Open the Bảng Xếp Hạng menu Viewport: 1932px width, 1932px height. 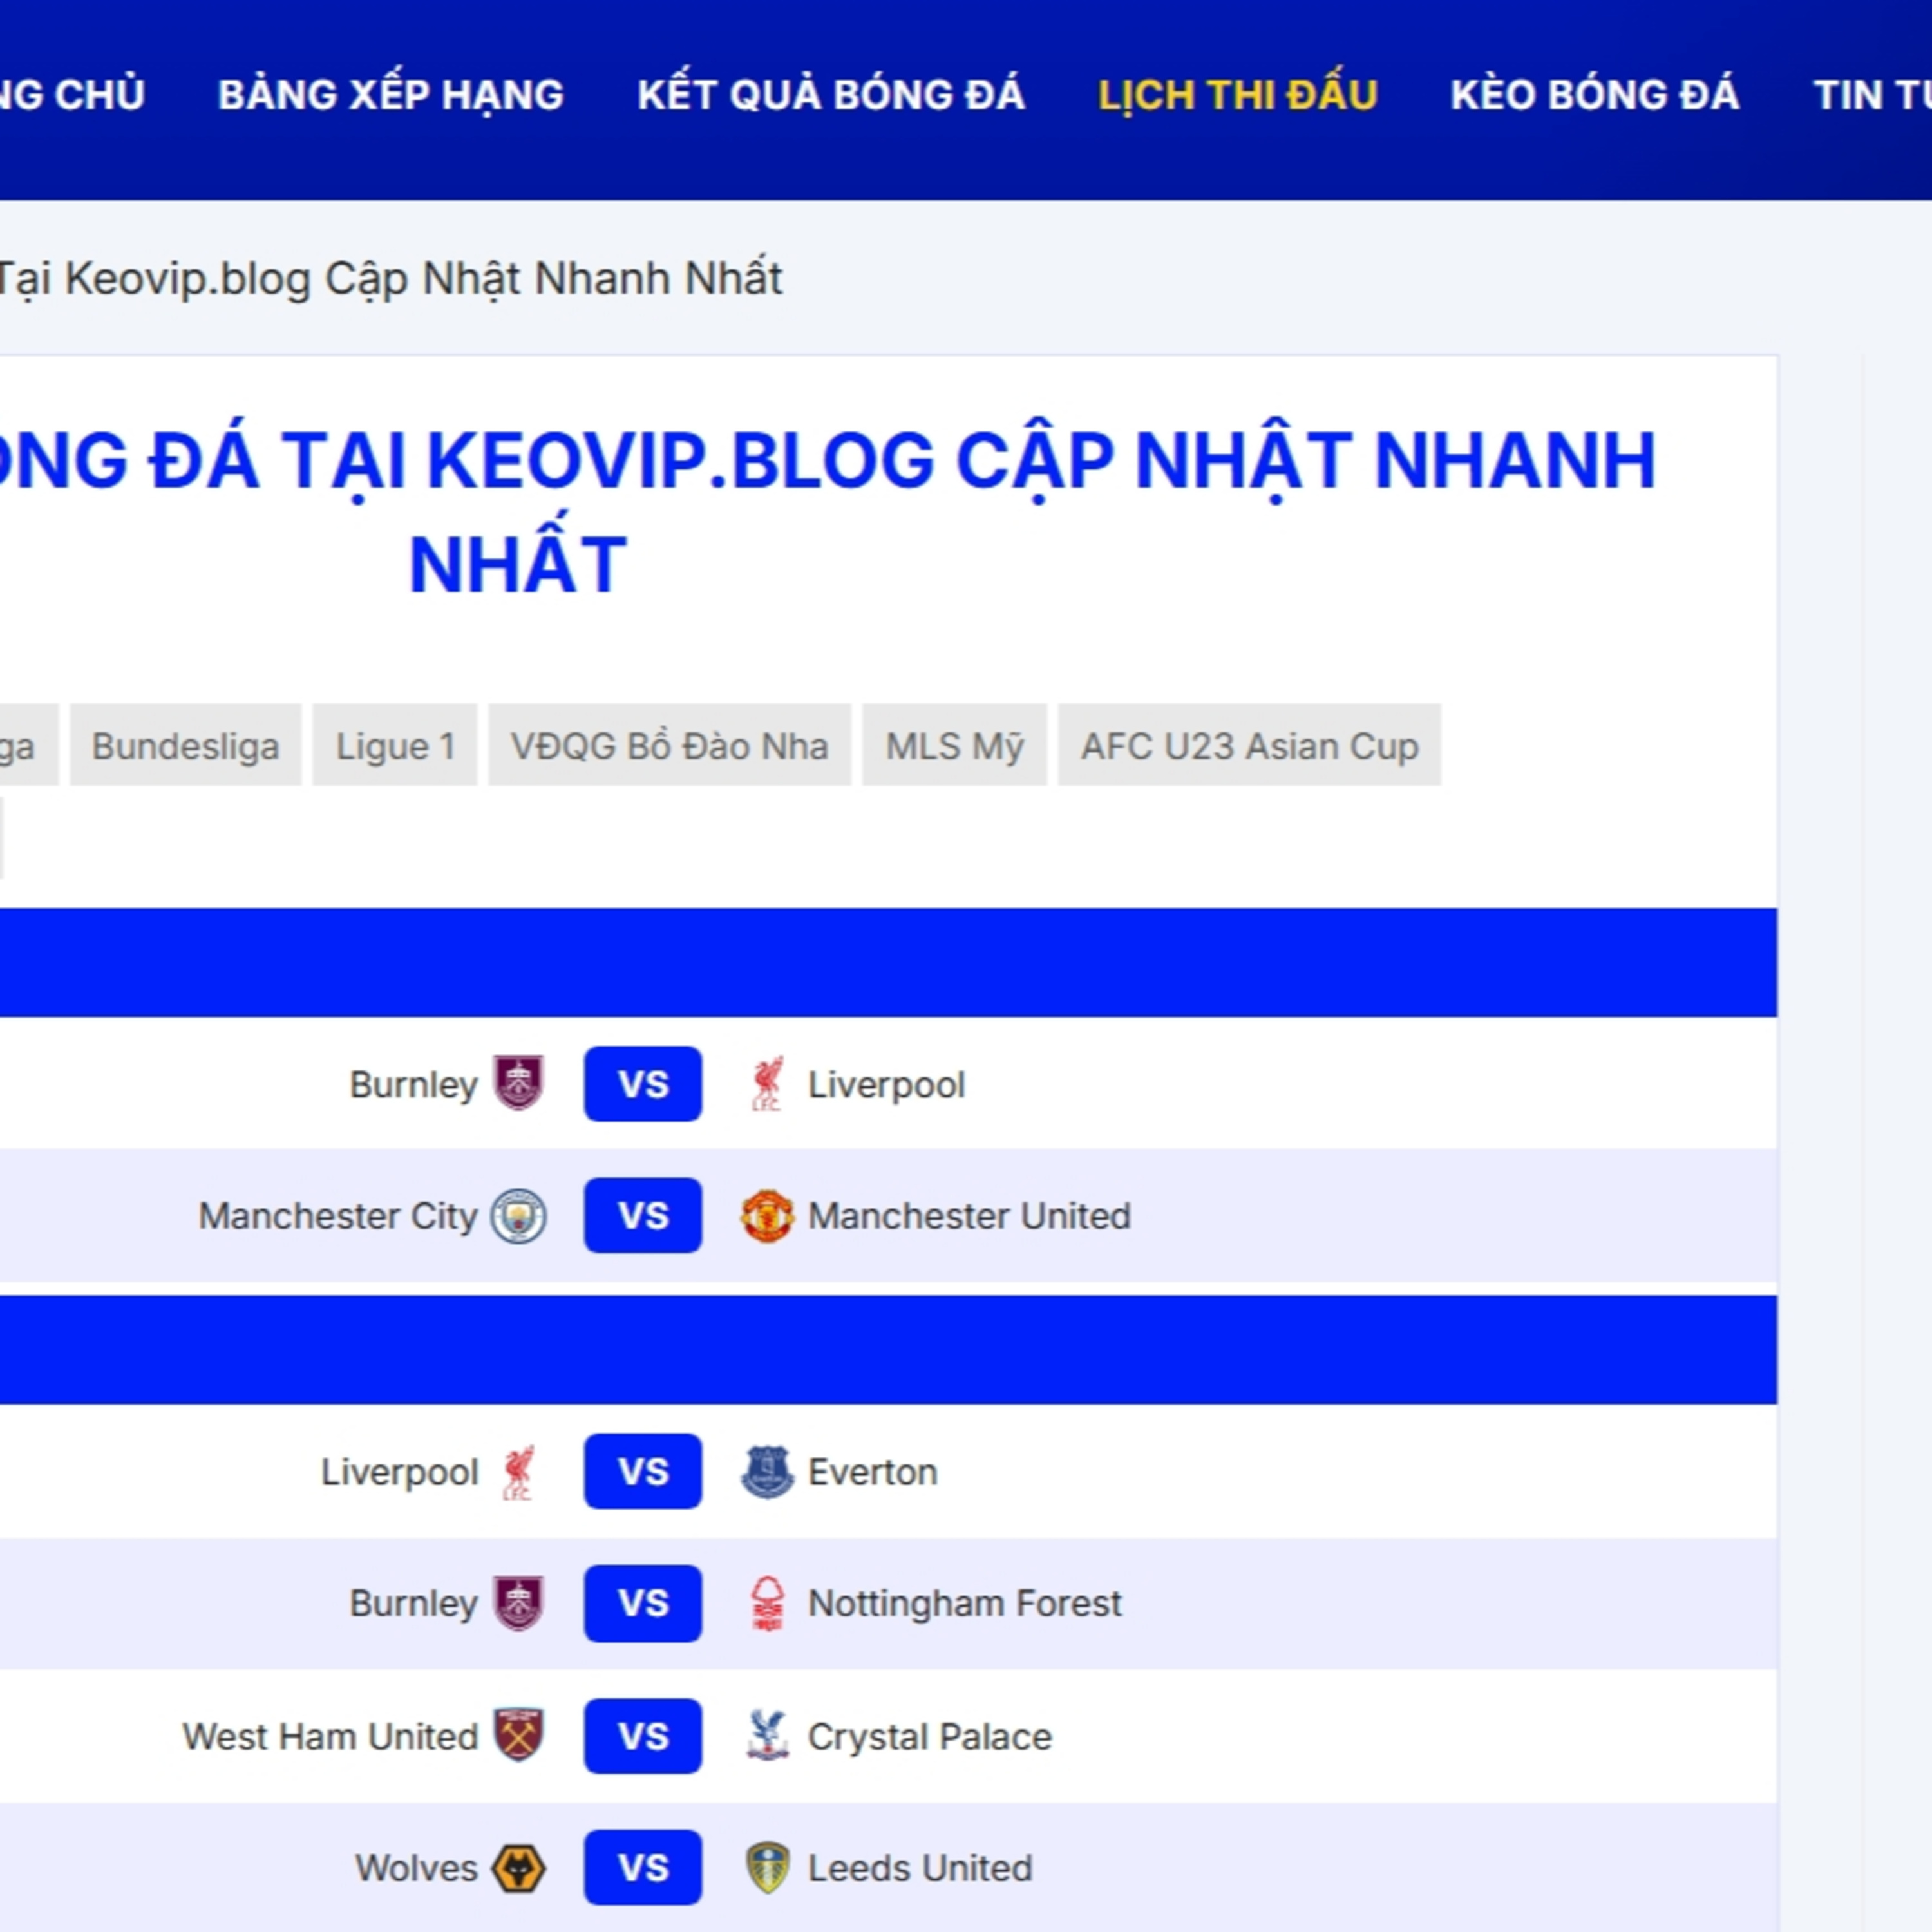coord(391,95)
